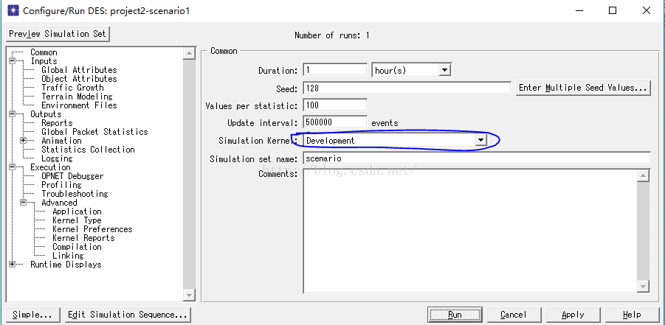Select Linking tree item
The width and height of the screenshot is (665, 325).
coord(68,256)
